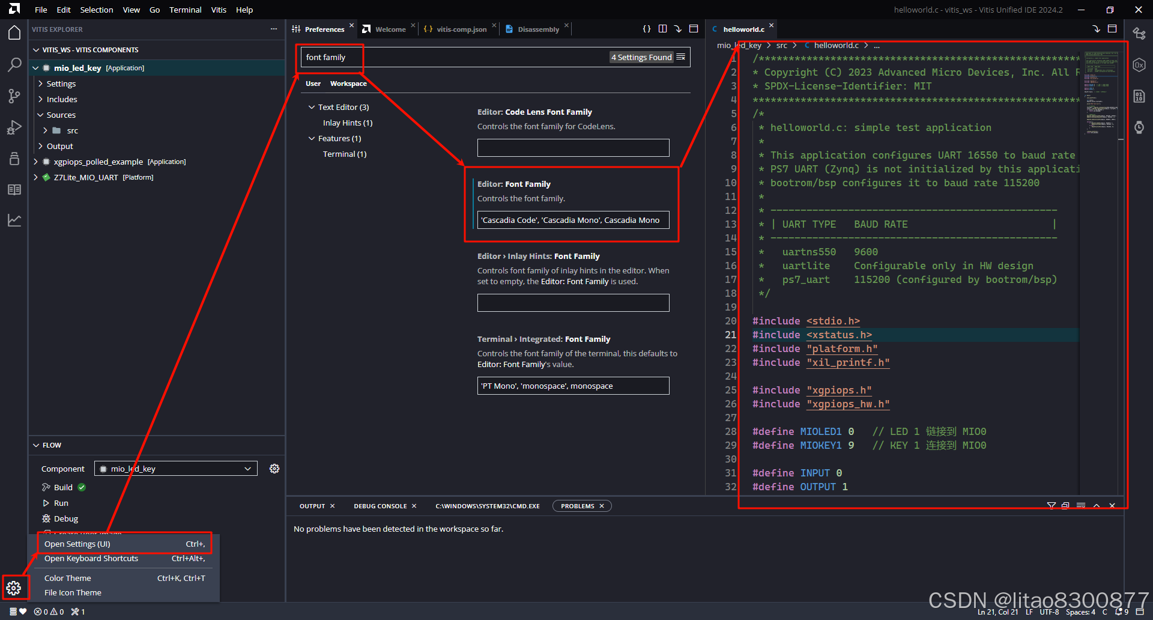1153x620 pixels.
Task: Split the Preferences editor to the right
Action: tap(662, 29)
